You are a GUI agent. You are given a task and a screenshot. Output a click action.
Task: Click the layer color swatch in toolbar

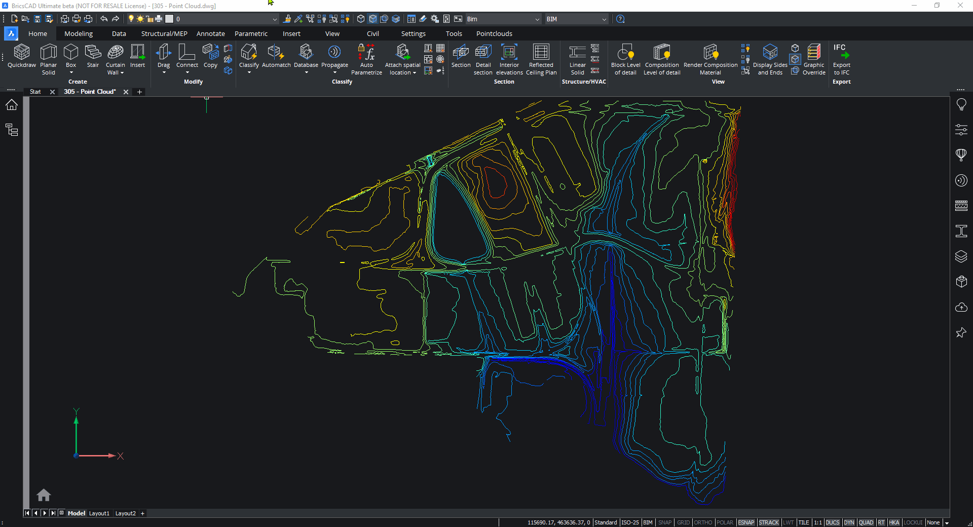coord(169,19)
